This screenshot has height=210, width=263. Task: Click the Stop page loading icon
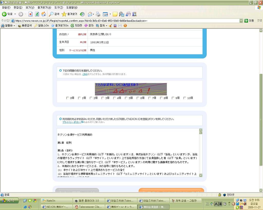[x=30, y=14]
